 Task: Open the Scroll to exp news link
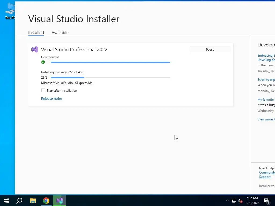click(x=266, y=79)
